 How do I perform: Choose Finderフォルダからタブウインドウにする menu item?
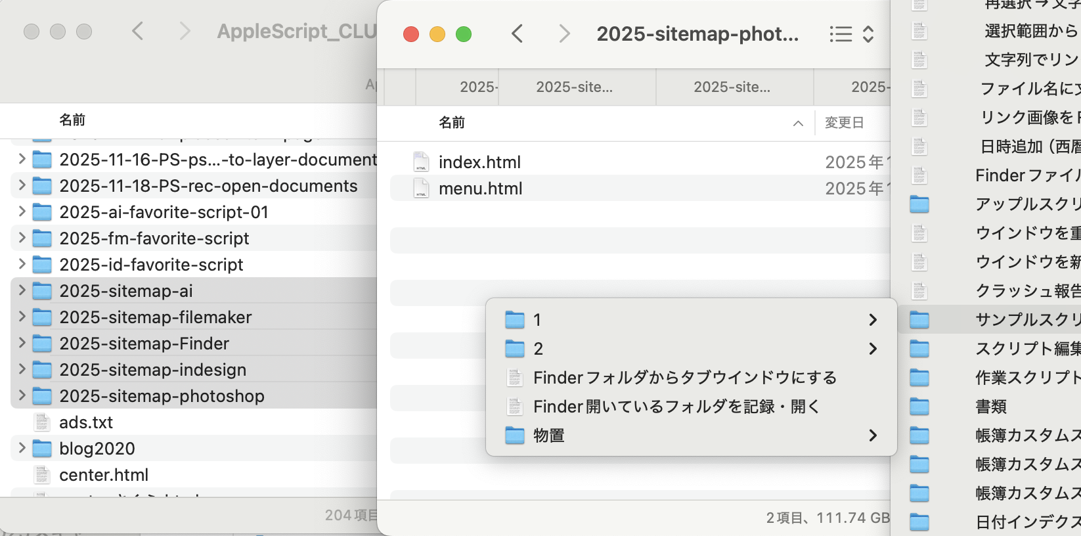tap(684, 378)
